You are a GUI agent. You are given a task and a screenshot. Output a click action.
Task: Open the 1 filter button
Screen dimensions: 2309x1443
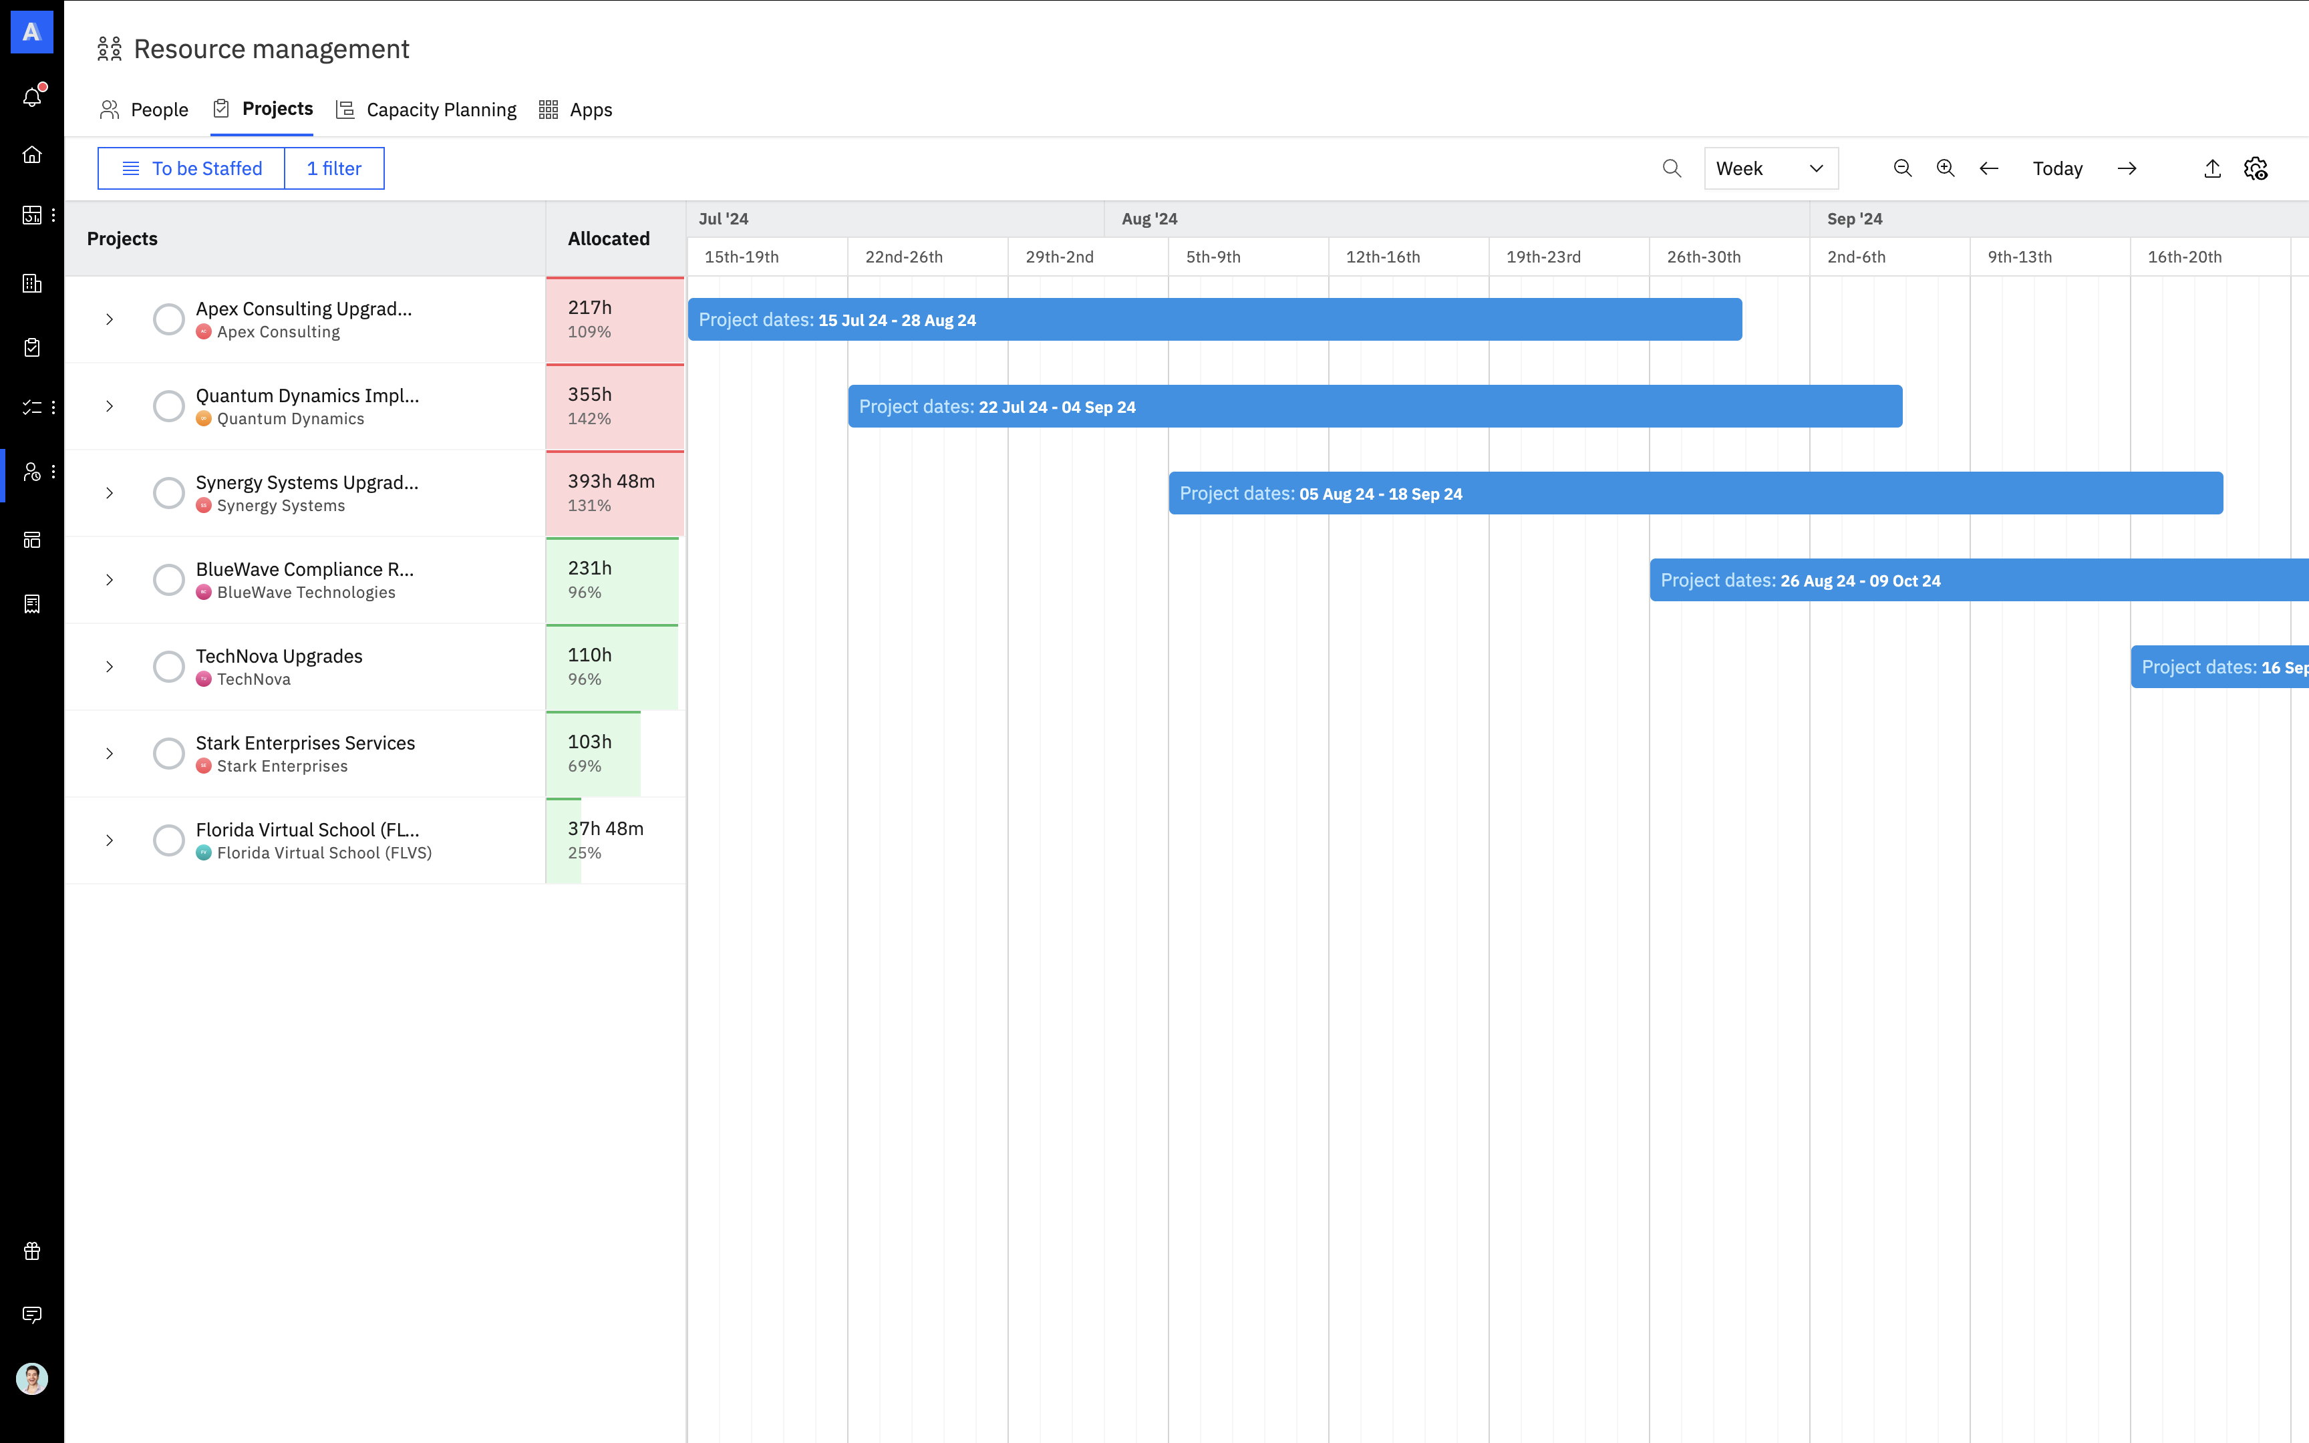(x=334, y=168)
